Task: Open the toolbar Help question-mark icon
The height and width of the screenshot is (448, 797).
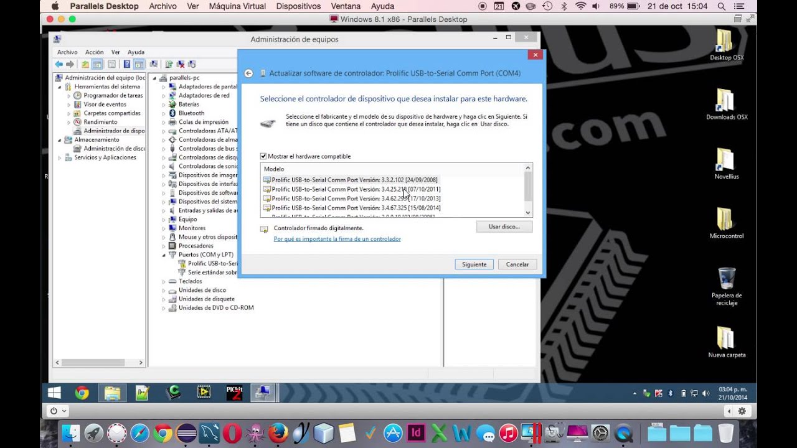Action: pyautogui.click(x=127, y=64)
